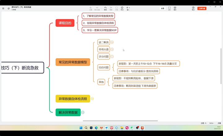
Task: Select subtopic 1、了解常见的异常数据类型
Action: coord(98,16)
